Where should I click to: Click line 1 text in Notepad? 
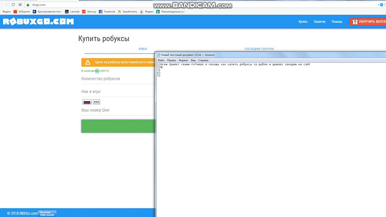(234, 64)
